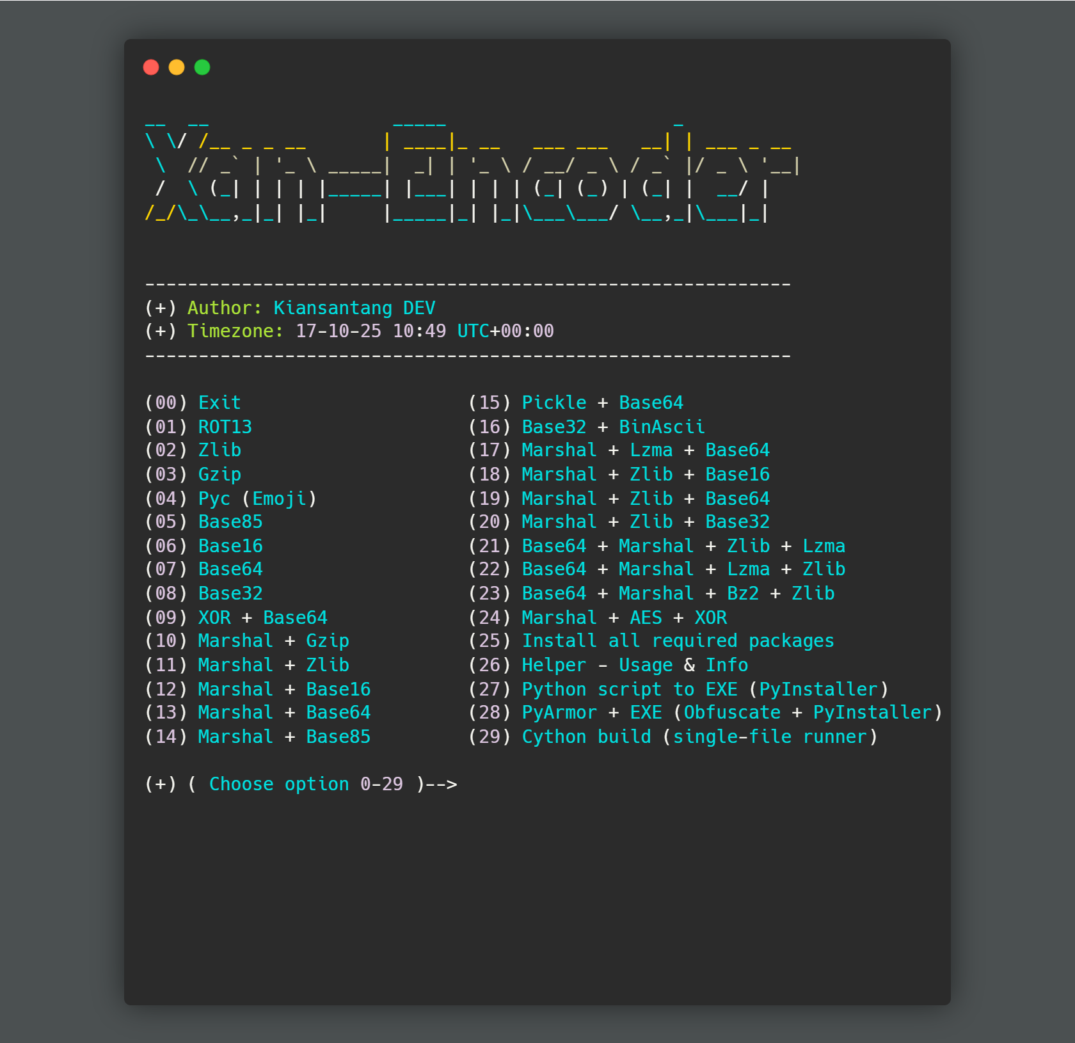Choose Install all required packages

click(x=678, y=641)
